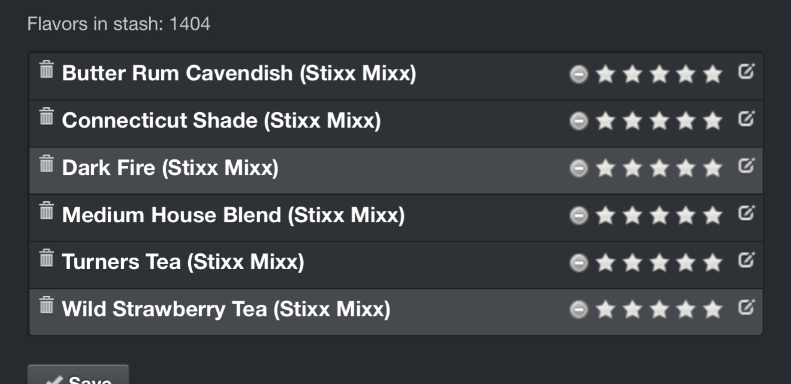The width and height of the screenshot is (791, 384).
Task: Rate Connecticut Shade five stars
Action: [712, 121]
